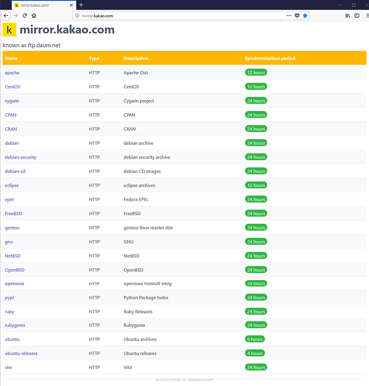
Task: Click the yellow kakao k logo
Action: coord(9,30)
